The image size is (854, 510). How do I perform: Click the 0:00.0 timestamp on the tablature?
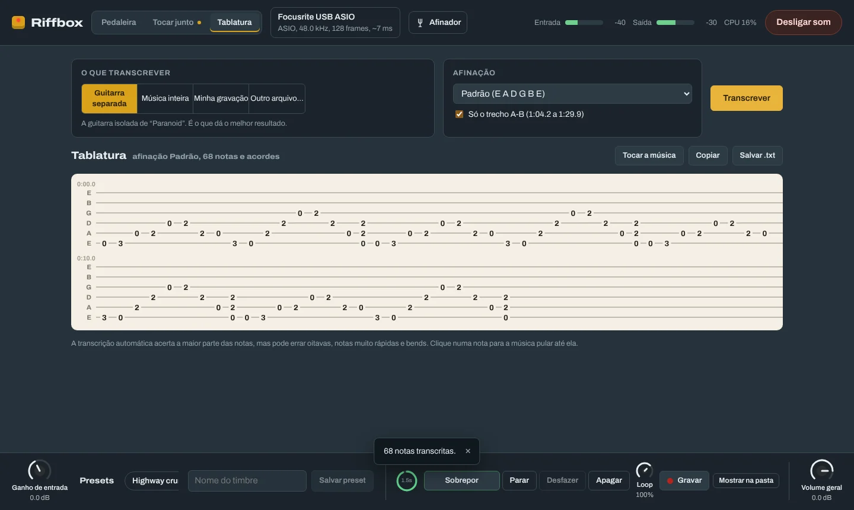[86, 184]
